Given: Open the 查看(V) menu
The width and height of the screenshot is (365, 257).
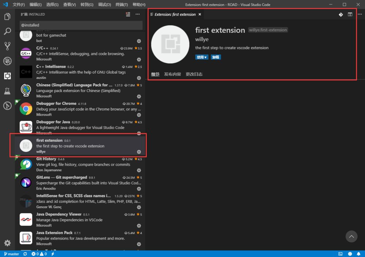Looking at the screenshot, I should coord(69,5).
